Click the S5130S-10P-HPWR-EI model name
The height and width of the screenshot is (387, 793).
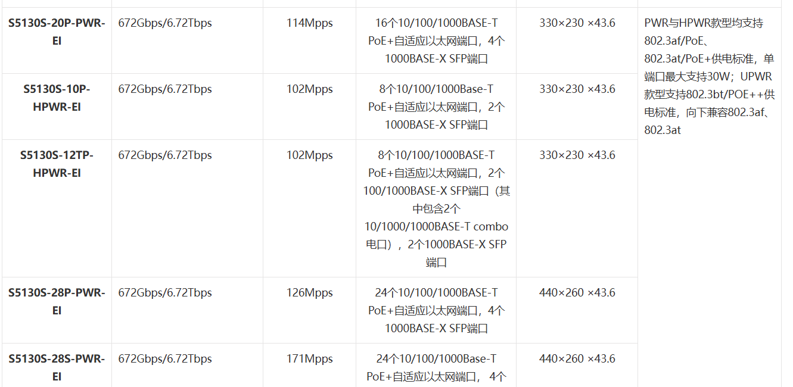pyautogui.click(x=57, y=98)
